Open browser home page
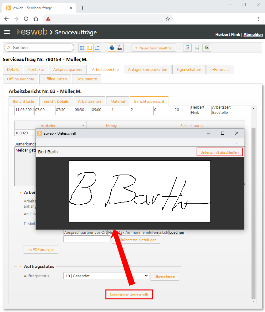Image resolution: width=265 pixels, height=312 pixels. [x=36, y=19]
